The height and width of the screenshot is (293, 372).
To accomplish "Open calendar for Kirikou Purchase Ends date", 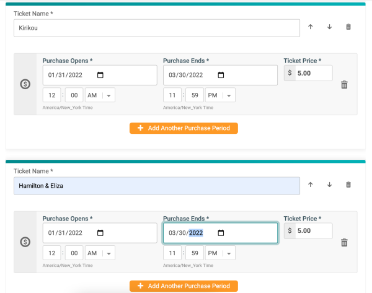I will (221, 75).
